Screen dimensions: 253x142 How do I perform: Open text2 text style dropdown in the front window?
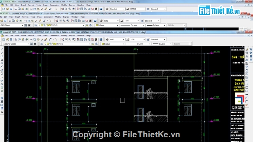[x=124, y=39]
